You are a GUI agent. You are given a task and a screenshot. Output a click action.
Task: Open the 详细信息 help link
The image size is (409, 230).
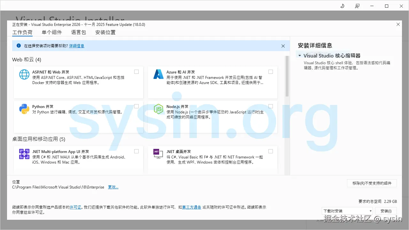(77, 46)
